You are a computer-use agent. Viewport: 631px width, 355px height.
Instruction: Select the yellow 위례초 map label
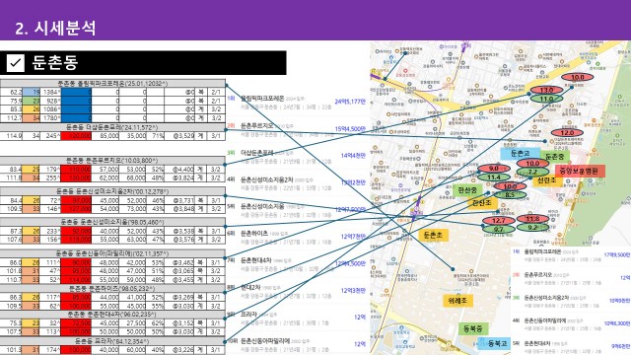[x=457, y=300]
